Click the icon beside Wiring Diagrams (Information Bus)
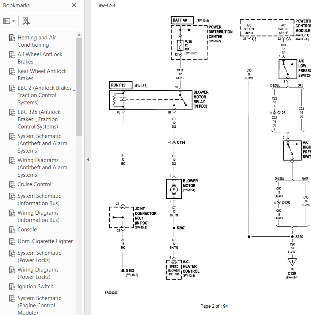Image resolution: width=311 pixels, height=315 pixels. click(x=12, y=213)
